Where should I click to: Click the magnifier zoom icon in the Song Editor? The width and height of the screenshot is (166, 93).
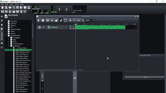[83, 20]
